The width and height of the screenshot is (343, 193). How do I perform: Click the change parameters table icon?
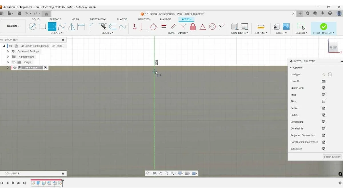pyautogui.click(x=244, y=27)
